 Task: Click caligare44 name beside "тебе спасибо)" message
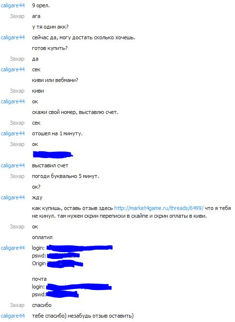(x=13, y=316)
